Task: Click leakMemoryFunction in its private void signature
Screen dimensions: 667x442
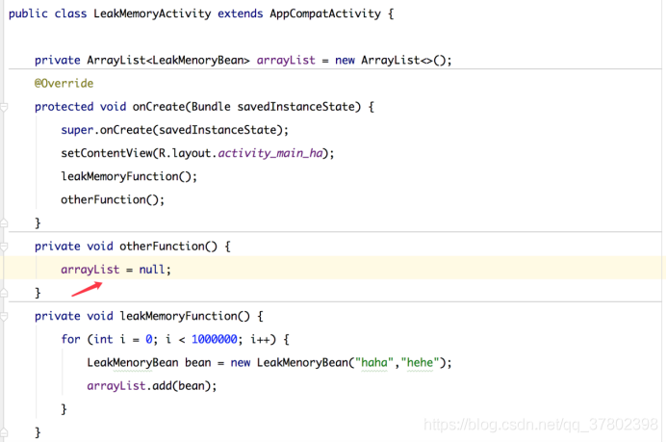Action: (x=178, y=316)
